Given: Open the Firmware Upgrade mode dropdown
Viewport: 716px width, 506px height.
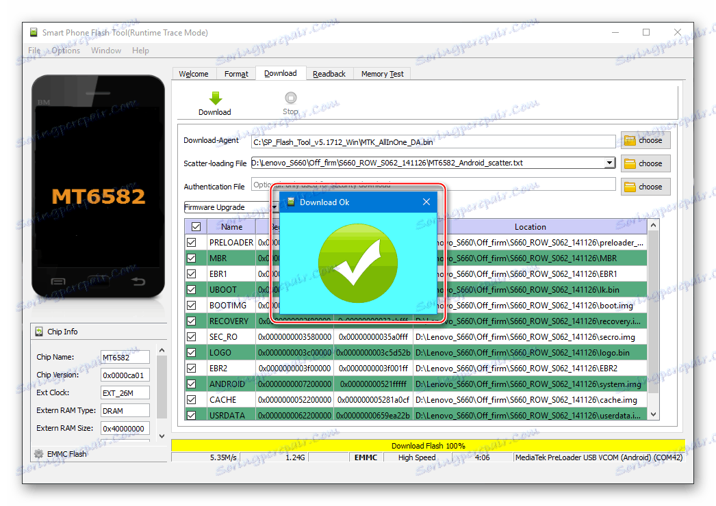Looking at the screenshot, I should point(273,207).
